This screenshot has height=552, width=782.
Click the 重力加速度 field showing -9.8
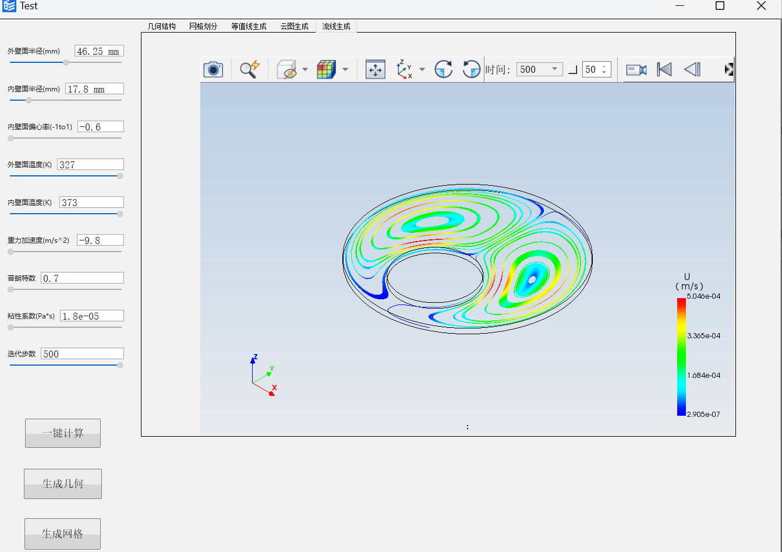tap(101, 240)
